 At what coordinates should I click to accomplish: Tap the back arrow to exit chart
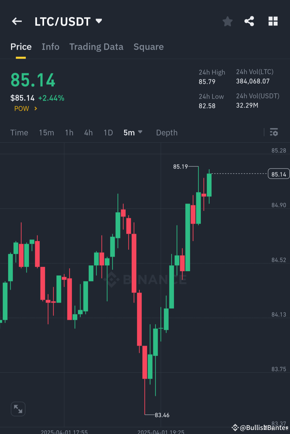[17, 21]
